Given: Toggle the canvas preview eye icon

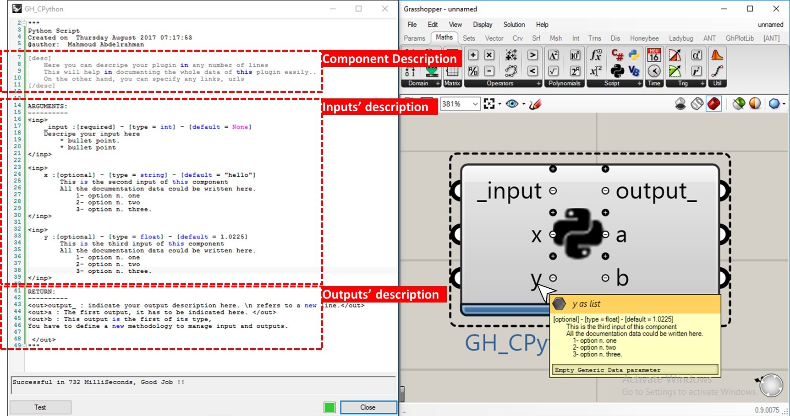Looking at the screenshot, I should pos(512,104).
